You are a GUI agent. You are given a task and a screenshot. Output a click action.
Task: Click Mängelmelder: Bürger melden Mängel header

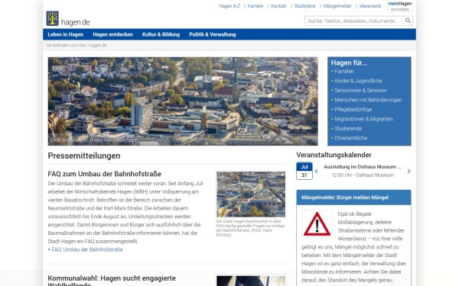pyautogui.click(x=345, y=198)
